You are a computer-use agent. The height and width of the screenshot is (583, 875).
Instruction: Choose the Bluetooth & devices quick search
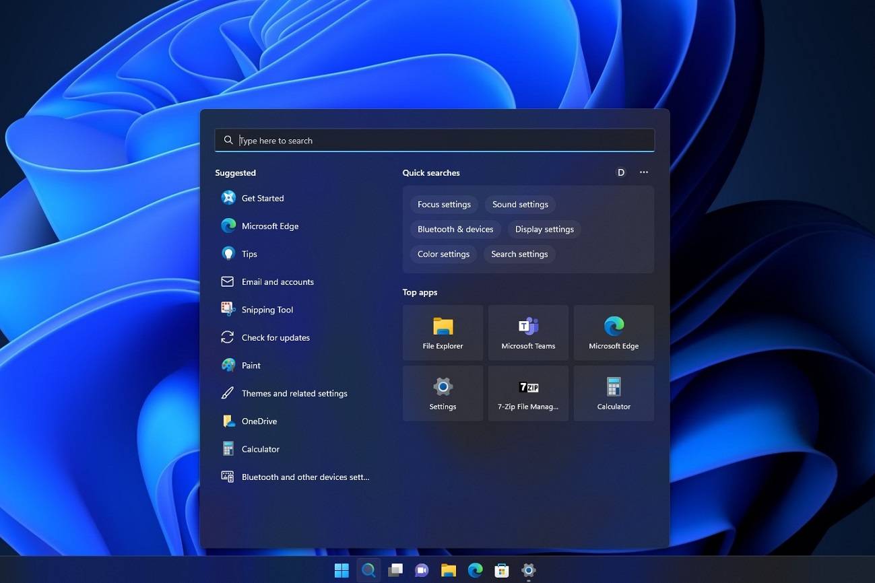pyautogui.click(x=455, y=229)
